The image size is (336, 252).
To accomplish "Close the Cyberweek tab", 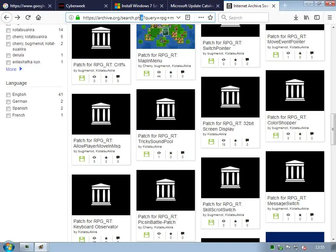I will [x=106, y=6].
